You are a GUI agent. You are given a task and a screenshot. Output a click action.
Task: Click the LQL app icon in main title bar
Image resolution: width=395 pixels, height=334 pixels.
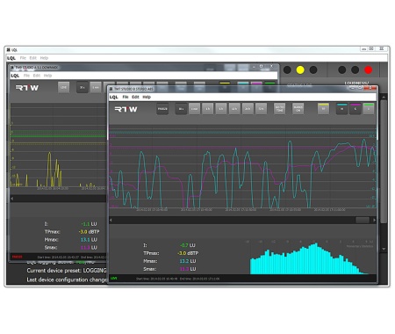tap(9, 50)
